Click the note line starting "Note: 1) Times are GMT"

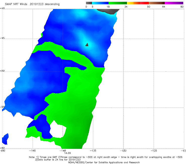(106, 157)
